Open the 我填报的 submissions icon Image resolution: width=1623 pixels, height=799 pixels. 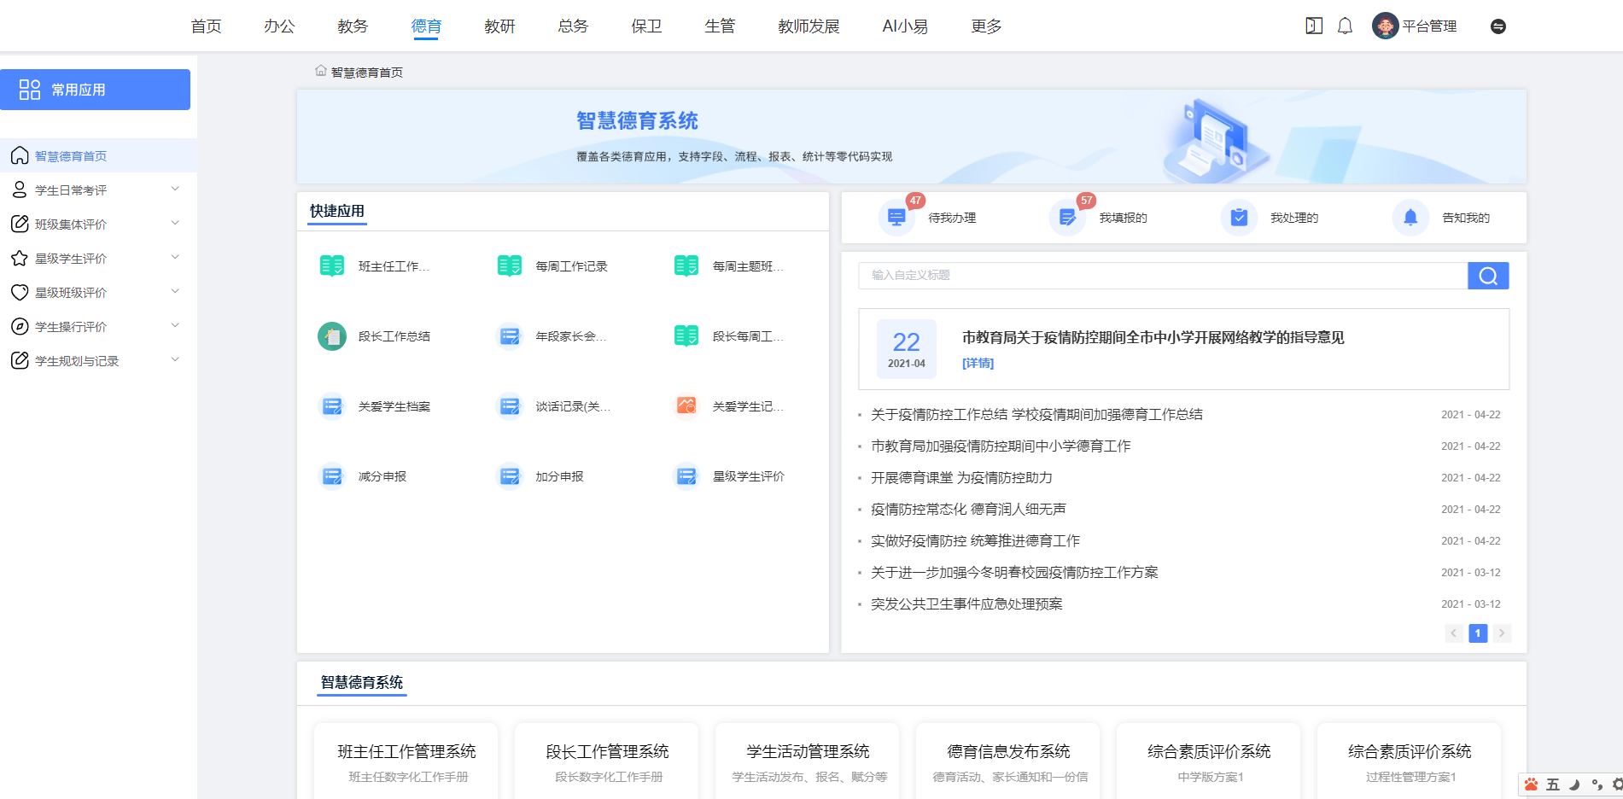1067,218
